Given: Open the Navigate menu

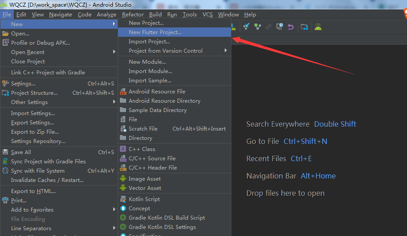Looking at the screenshot, I should 61,15.
